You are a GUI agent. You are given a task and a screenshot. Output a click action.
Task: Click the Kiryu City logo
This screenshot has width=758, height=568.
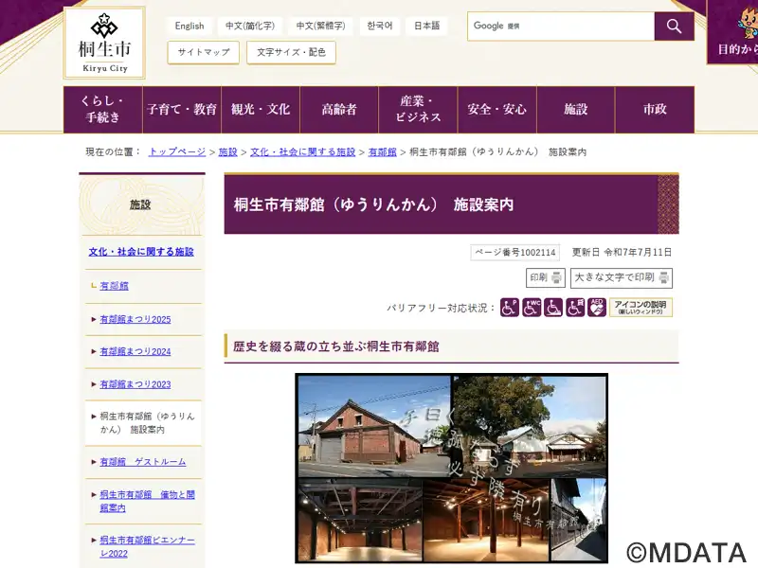(104, 43)
